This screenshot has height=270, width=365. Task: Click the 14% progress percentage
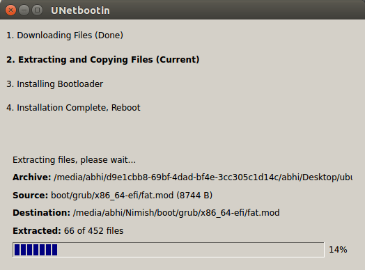pyautogui.click(x=338, y=250)
